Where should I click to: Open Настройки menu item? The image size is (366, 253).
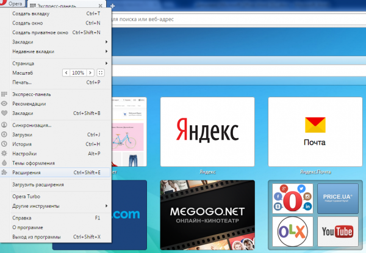click(x=56, y=153)
